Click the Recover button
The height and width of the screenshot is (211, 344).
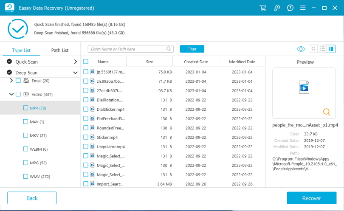coord(312,198)
